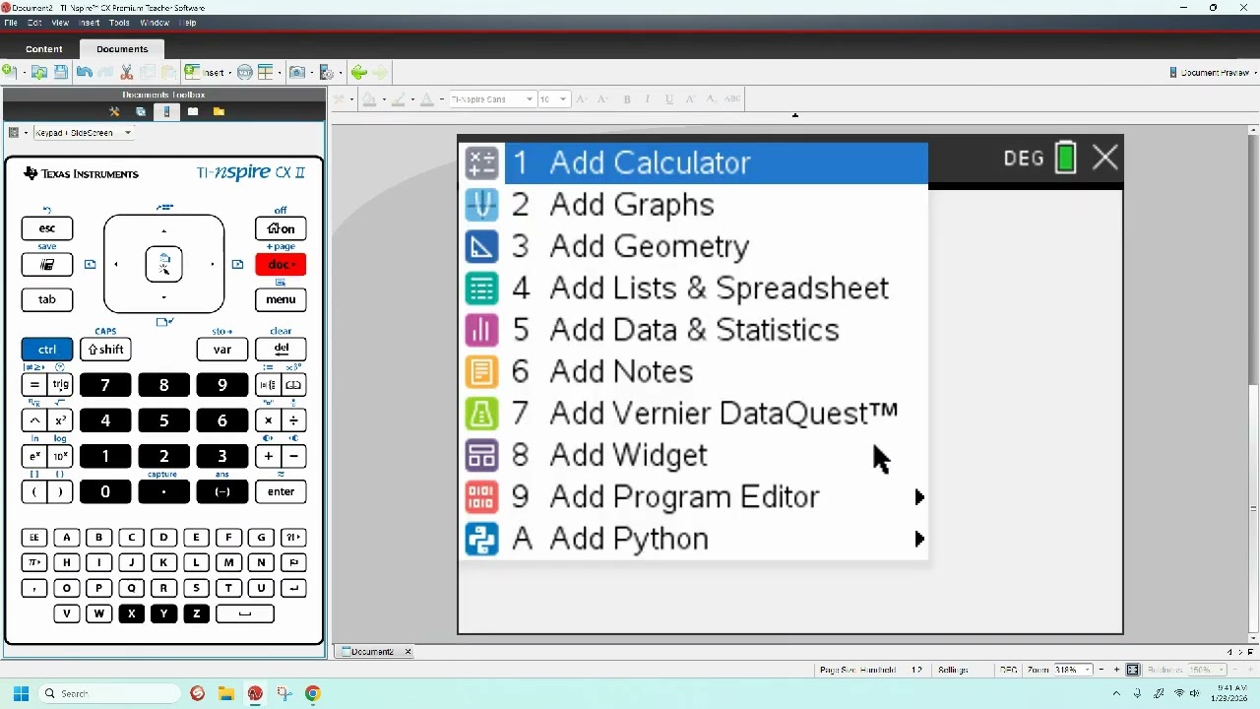This screenshot has height=709, width=1260.
Task: Click the enter key on keypad
Action: pos(281,491)
